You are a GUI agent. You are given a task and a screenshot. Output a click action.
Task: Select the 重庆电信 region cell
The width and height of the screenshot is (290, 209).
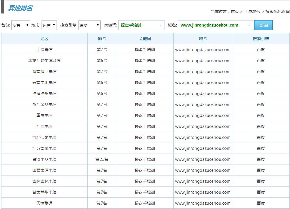coord(44,115)
